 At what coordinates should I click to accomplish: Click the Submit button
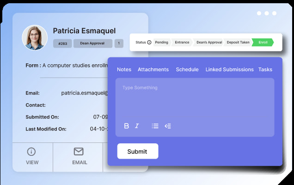click(x=138, y=151)
